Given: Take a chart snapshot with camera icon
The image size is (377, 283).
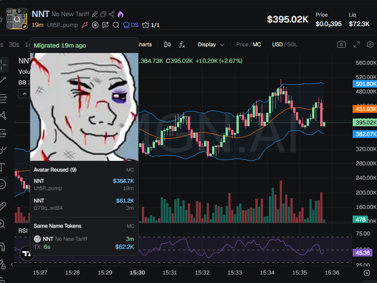Looking at the screenshot, I should point(341,44).
